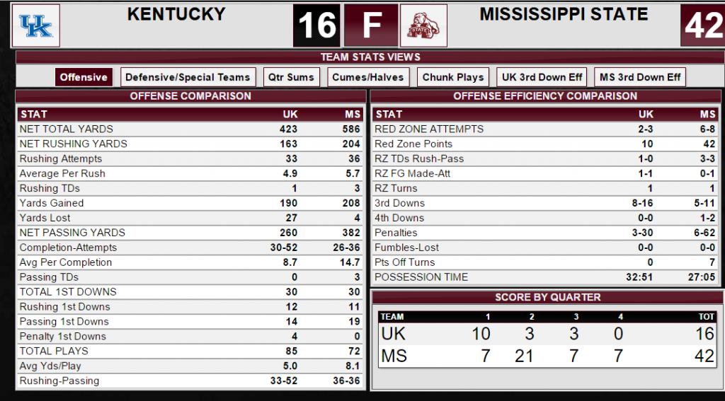Select the Offensive stats view

(84, 77)
